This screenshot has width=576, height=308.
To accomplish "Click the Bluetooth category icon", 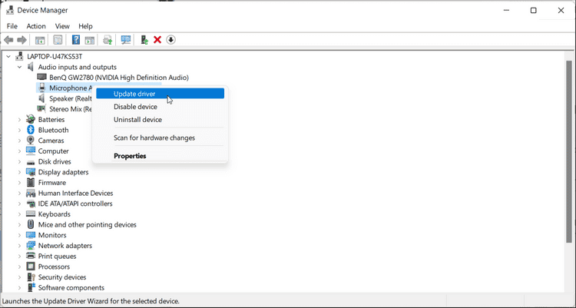I will (31, 130).
